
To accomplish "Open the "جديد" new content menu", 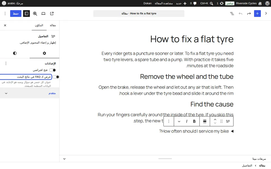I will point(181,3).
